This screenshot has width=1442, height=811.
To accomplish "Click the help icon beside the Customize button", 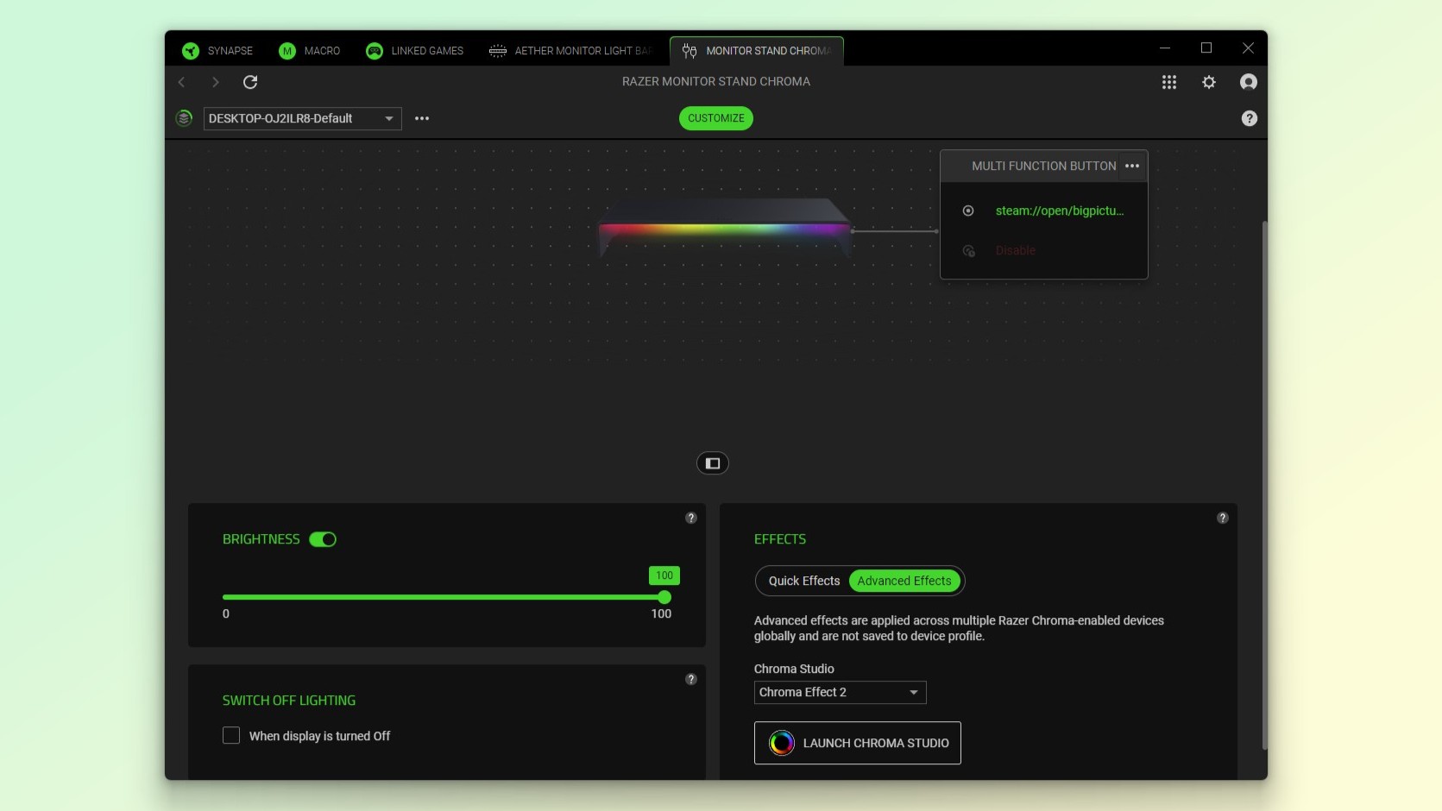I will tap(1249, 118).
